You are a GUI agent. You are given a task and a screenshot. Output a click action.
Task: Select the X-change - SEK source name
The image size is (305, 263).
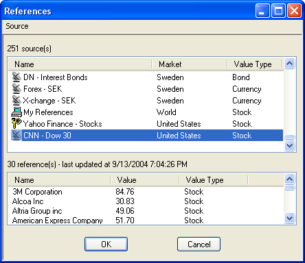[x=49, y=101]
